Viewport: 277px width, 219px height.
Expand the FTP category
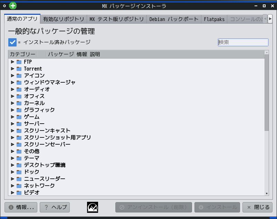12,62
